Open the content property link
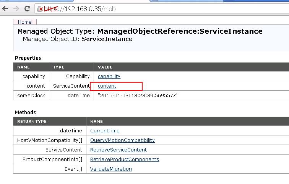The height and width of the screenshot is (184, 289). pos(107,86)
